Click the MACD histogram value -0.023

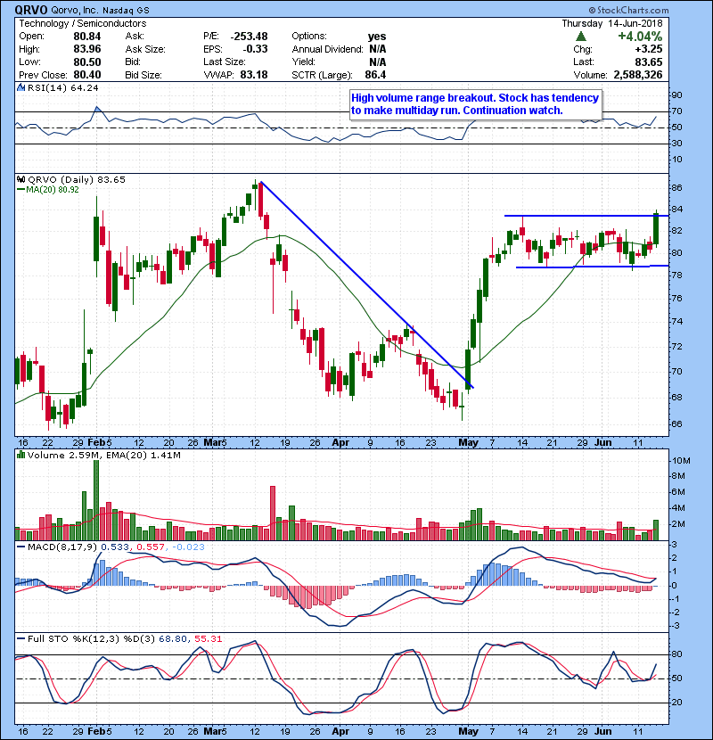click(189, 547)
